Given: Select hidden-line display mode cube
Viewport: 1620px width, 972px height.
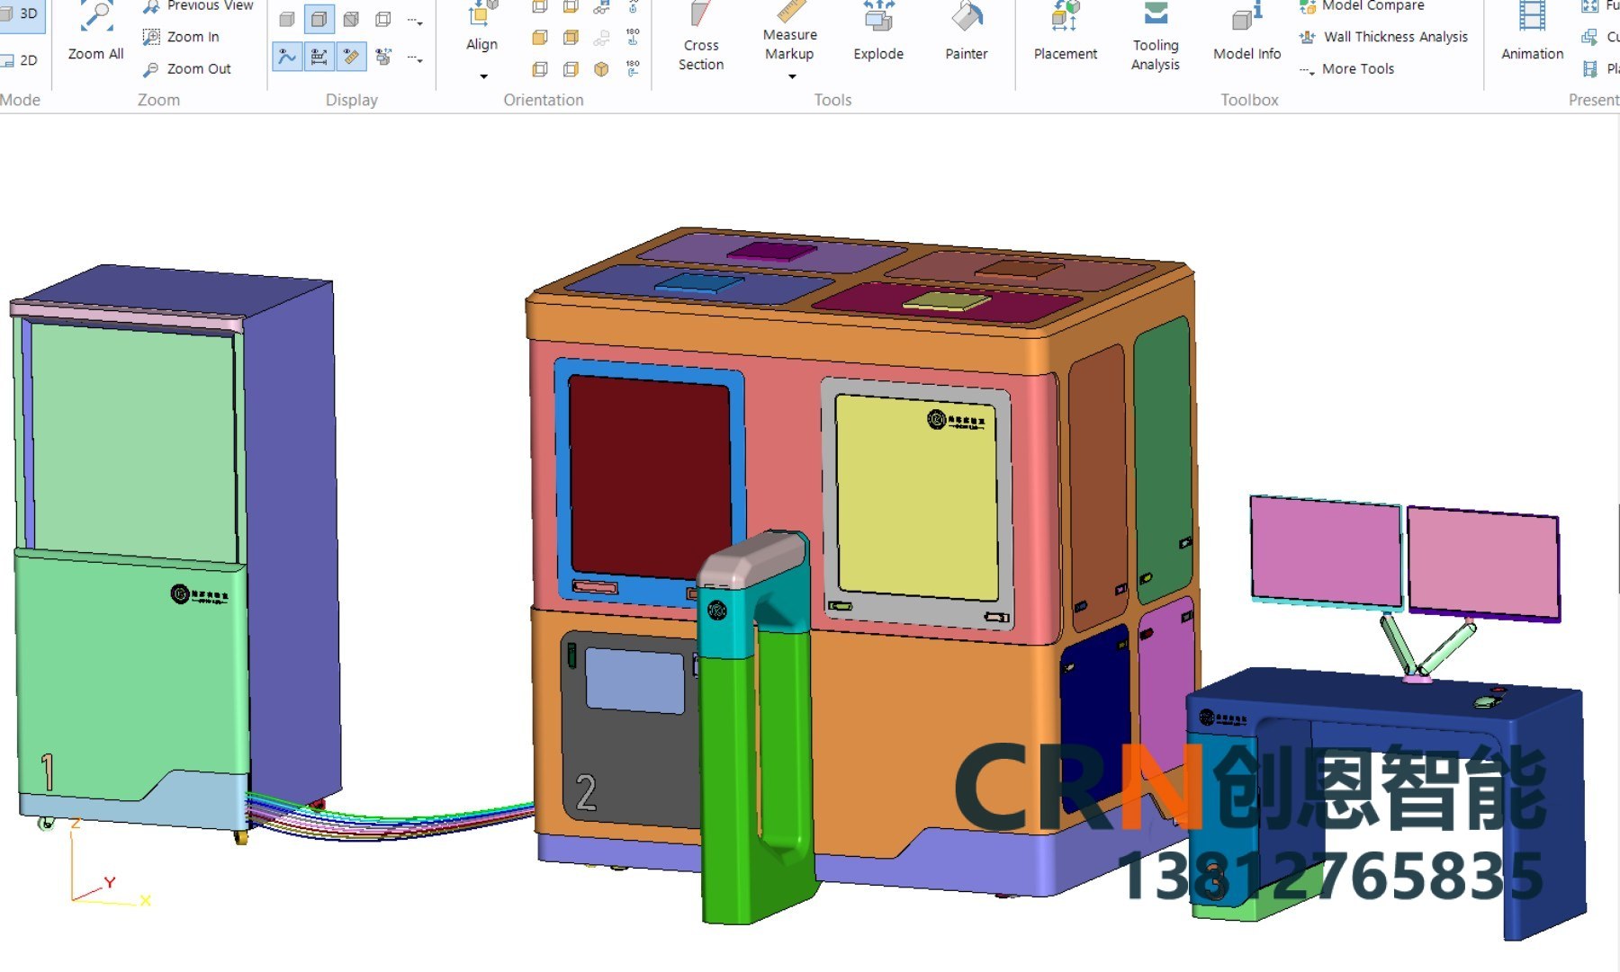Looking at the screenshot, I should click(x=351, y=19).
